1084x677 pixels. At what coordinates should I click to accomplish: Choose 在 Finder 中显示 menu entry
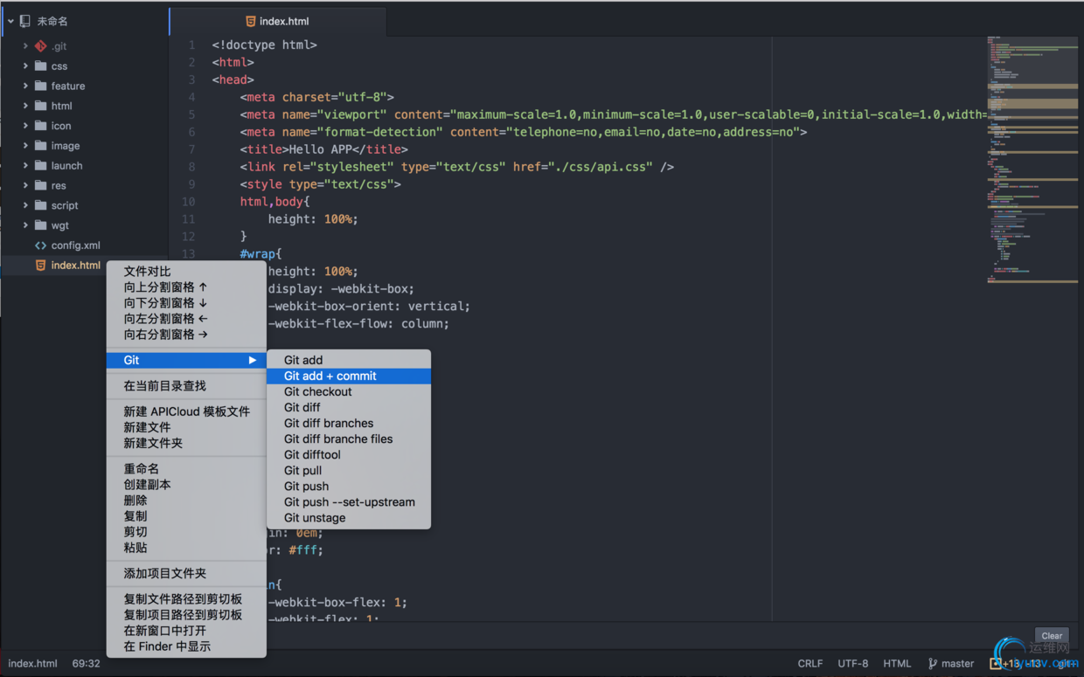tap(167, 646)
